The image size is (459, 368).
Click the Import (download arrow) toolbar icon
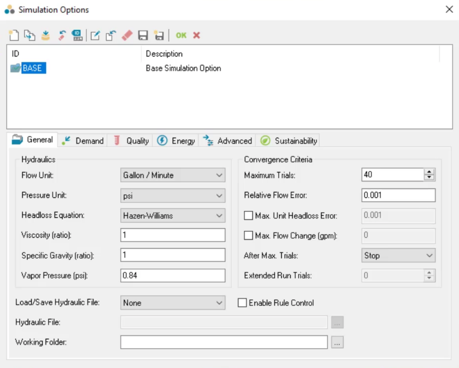(46, 35)
